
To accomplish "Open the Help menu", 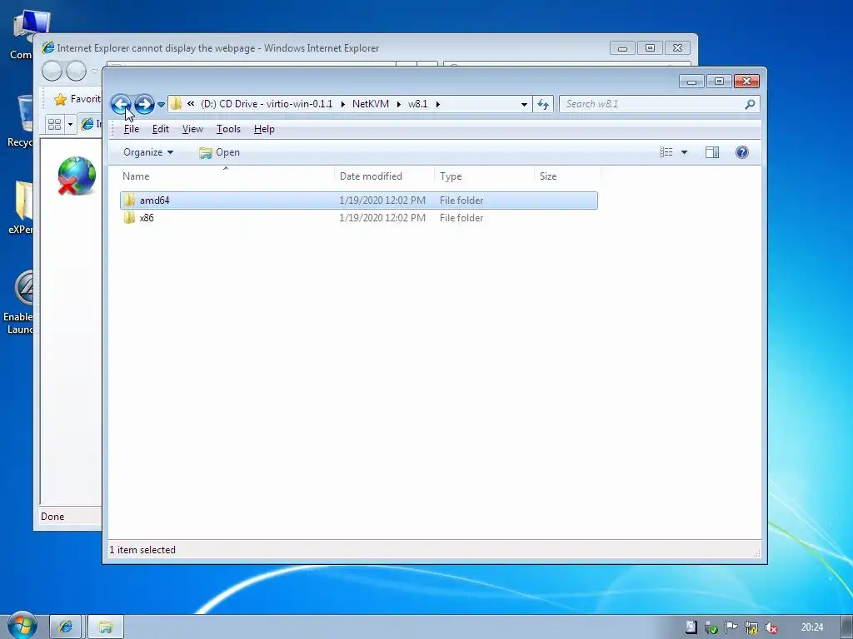I will [x=264, y=129].
